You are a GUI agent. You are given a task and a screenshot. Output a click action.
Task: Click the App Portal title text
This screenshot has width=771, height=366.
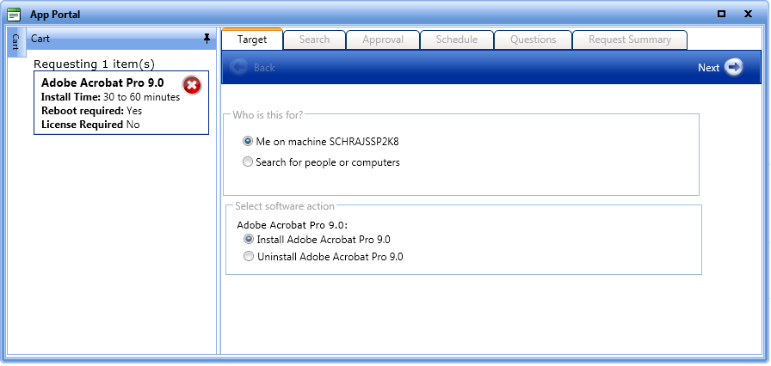tap(55, 15)
